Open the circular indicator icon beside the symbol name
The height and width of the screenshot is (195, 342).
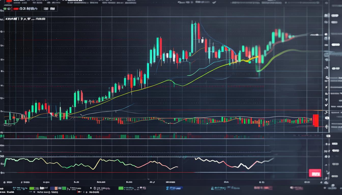coord(9,9)
